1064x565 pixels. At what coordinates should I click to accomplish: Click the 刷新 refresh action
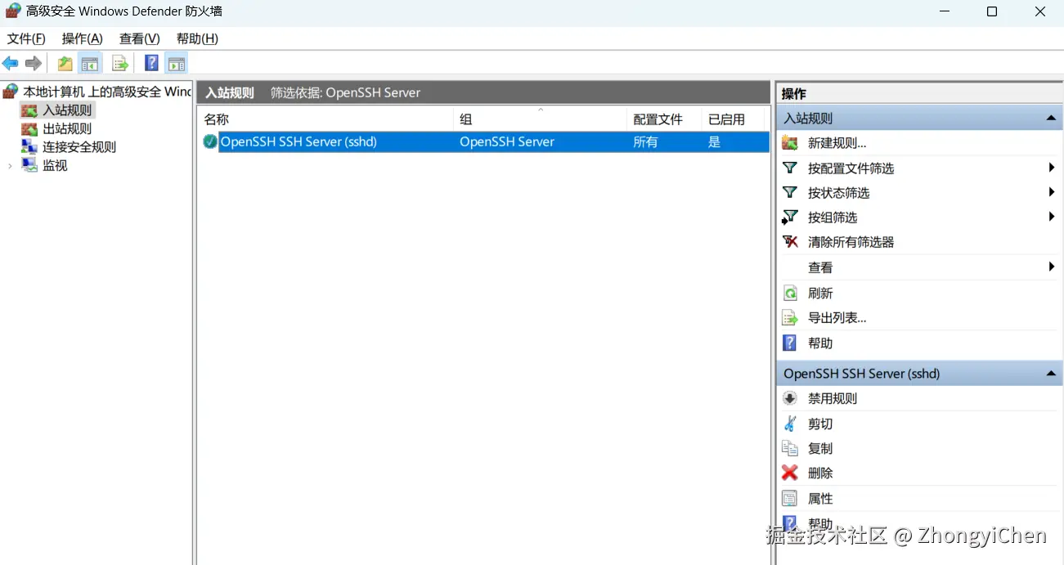coord(820,293)
